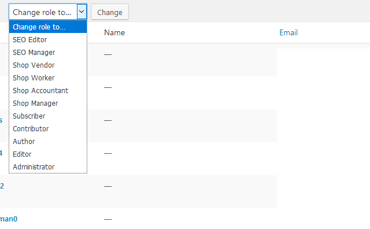Open the user link ending in 4
The width and height of the screenshot is (370, 229).
(x=1, y=153)
